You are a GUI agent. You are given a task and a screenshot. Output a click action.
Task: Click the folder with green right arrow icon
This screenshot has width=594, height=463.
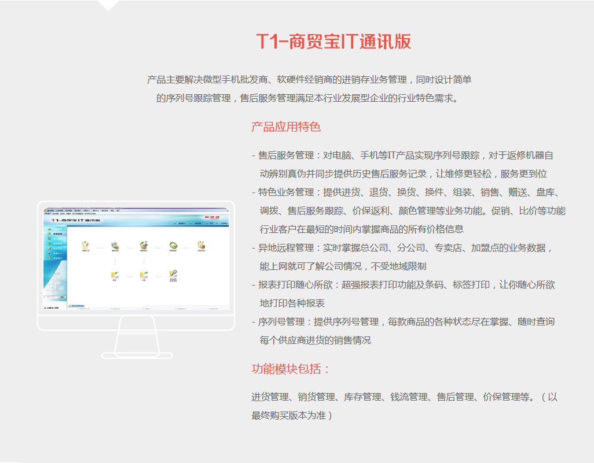pyautogui.click(x=144, y=275)
